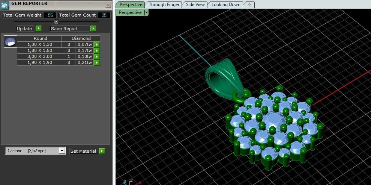The width and height of the screenshot is (371, 185).
Task: Click the 0,17tw weight cell
Action: tap(85, 50)
